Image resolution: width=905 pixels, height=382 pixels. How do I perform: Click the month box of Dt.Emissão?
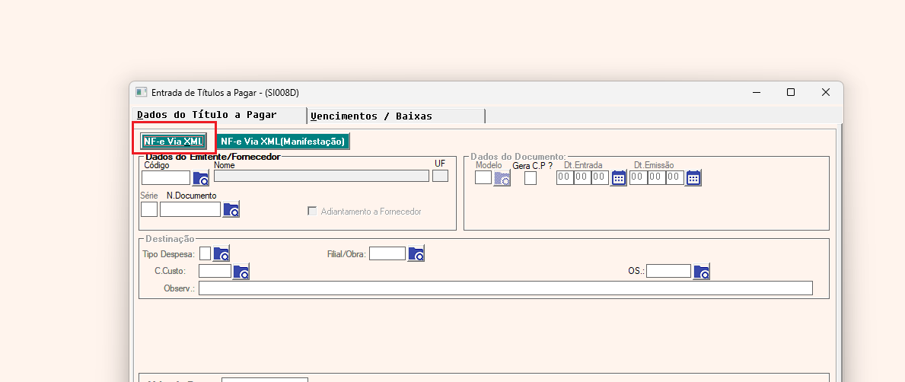point(656,177)
